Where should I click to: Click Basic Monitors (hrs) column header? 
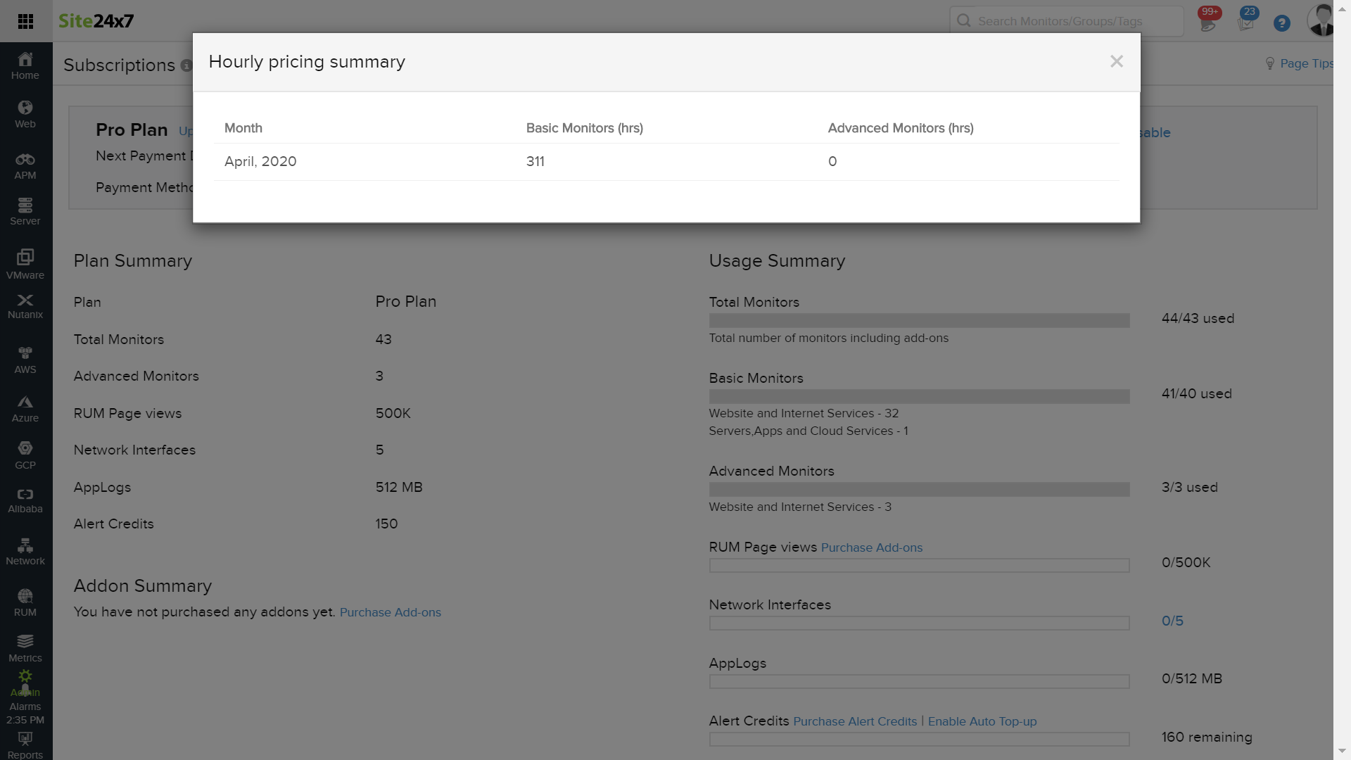point(585,128)
